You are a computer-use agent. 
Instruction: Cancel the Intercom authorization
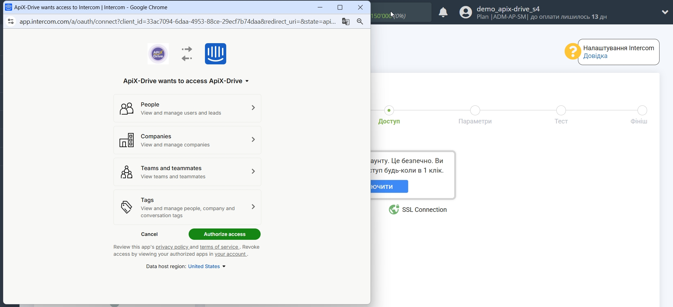pyautogui.click(x=149, y=234)
